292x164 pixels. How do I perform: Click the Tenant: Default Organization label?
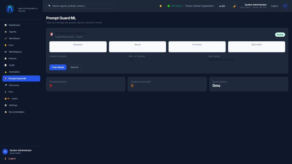[199, 6]
